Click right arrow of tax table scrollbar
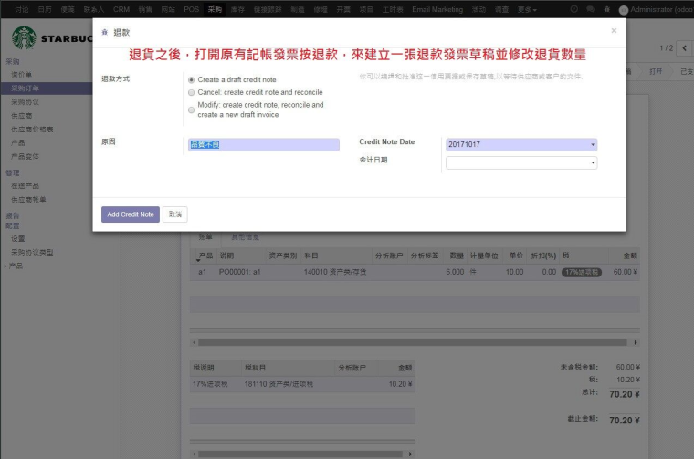Screen dimensions: 694x459 (x=410, y=454)
